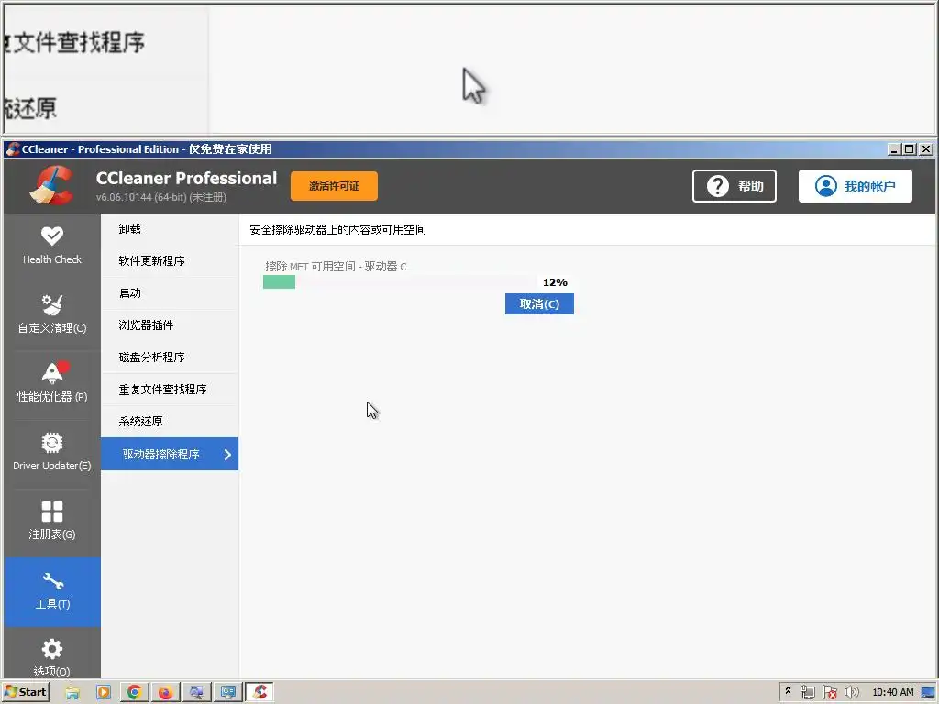Click the CCleaner title bar icon
The image size is (939, 704).
point(13,148)
